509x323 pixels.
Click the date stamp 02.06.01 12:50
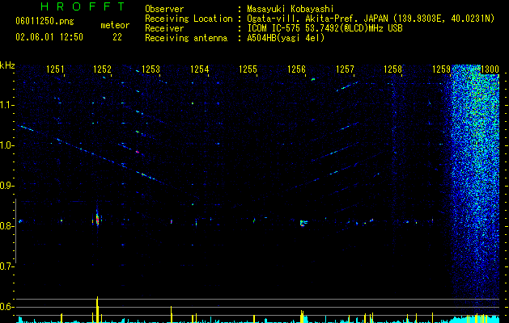pyautogui.click(x=49, y=37)
